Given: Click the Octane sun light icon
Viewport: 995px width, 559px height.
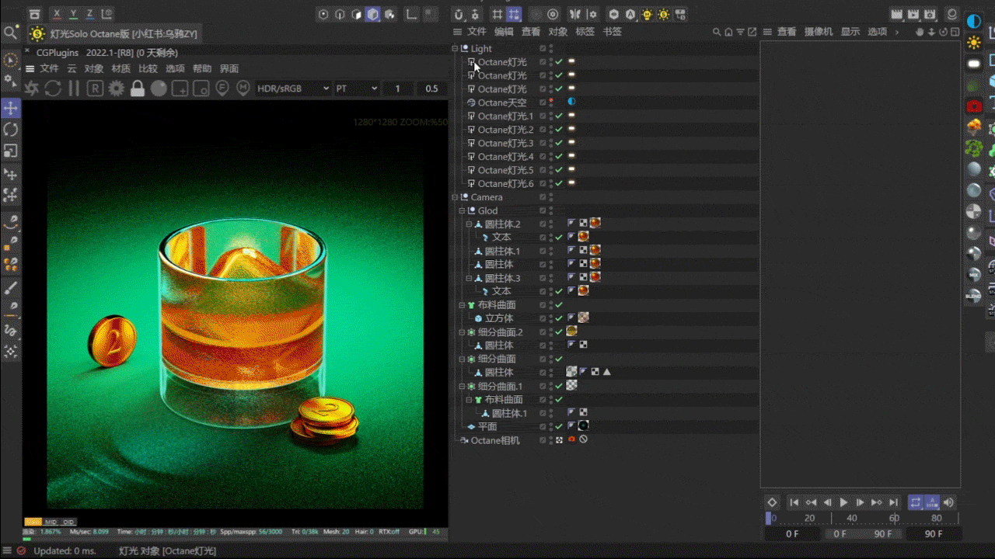Looking at the screenshot, I should 974,43.
